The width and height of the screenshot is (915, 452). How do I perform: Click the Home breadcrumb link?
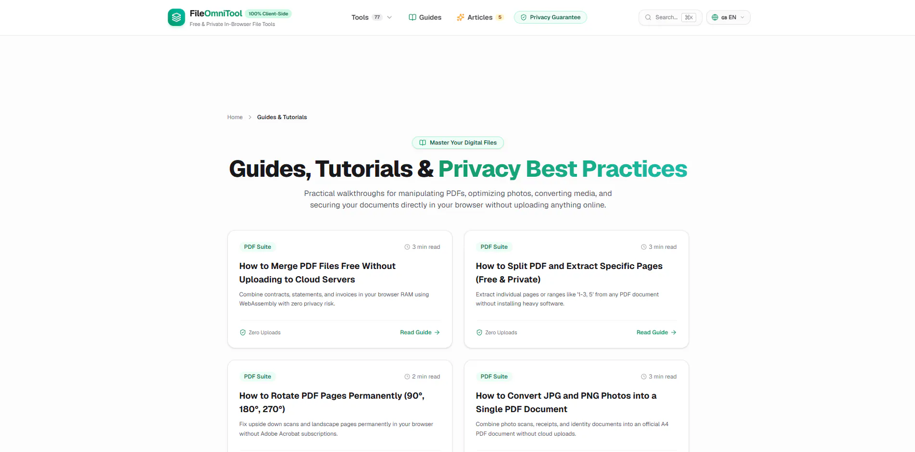coord(235,117)
